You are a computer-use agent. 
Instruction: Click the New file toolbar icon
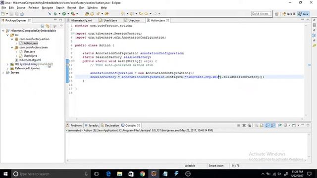coord(3,14)
